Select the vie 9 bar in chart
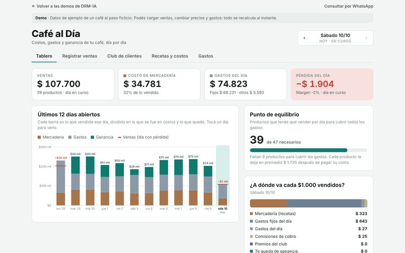Screen dimensions: 405x253 [x=208, y=186]
